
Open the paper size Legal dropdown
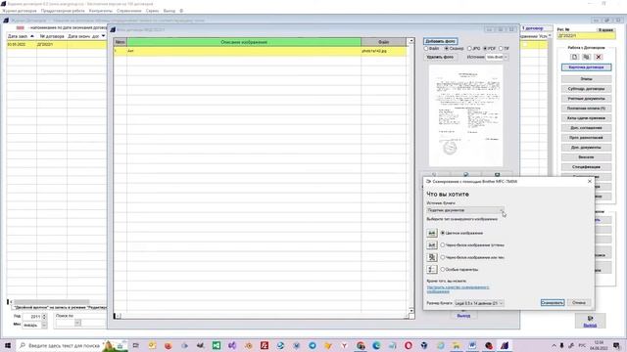tap(479, 303)
